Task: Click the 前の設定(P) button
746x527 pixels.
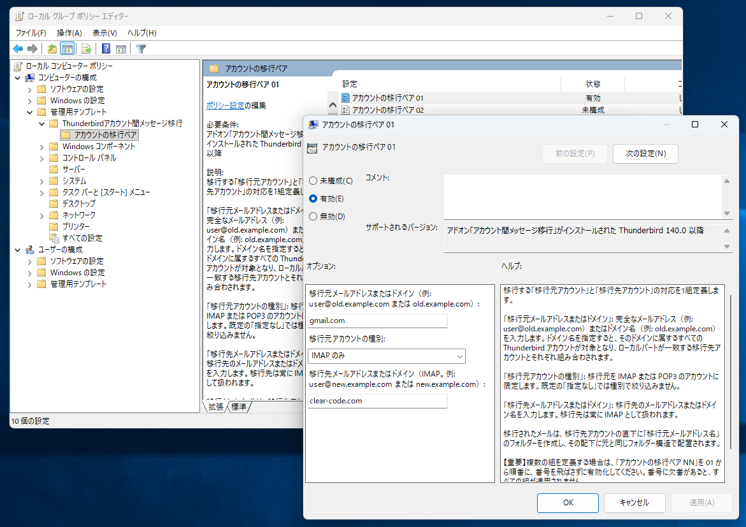Action: pos(575,154)
